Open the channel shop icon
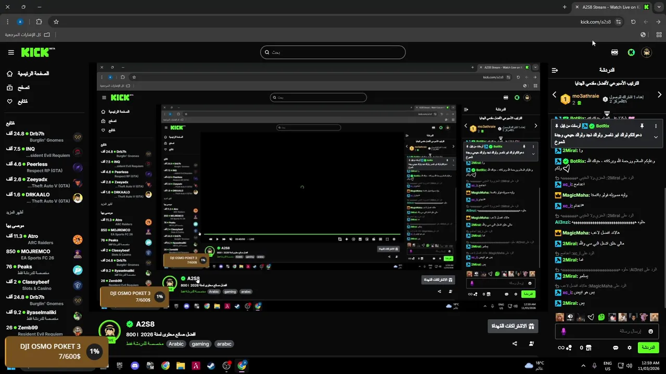Screen dimensions: 666x374 click(589, 348)
